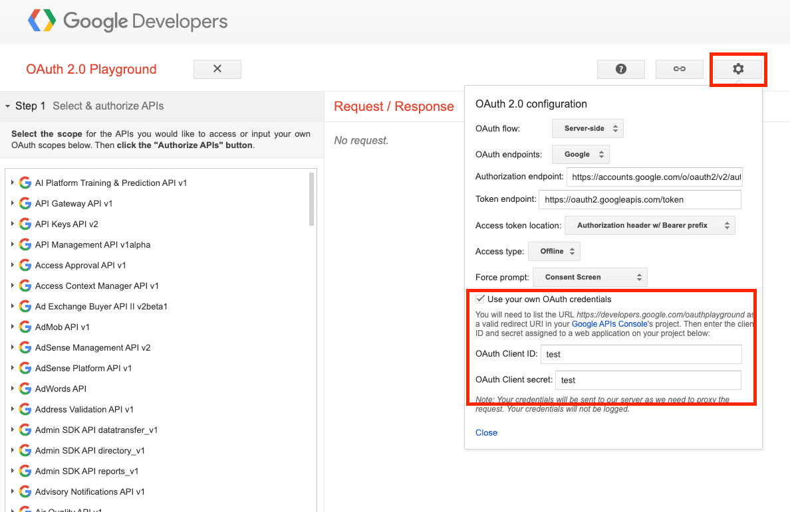Open the OAuth endpoints Google dropdown
Image resolution: width=790 pixels, height=512 pixels.
pyautogui.click(x=581, y=154)
